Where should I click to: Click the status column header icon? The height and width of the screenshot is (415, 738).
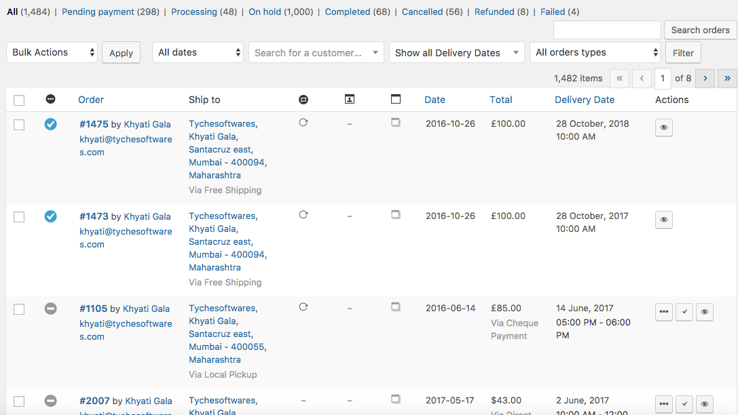point(50,99)
